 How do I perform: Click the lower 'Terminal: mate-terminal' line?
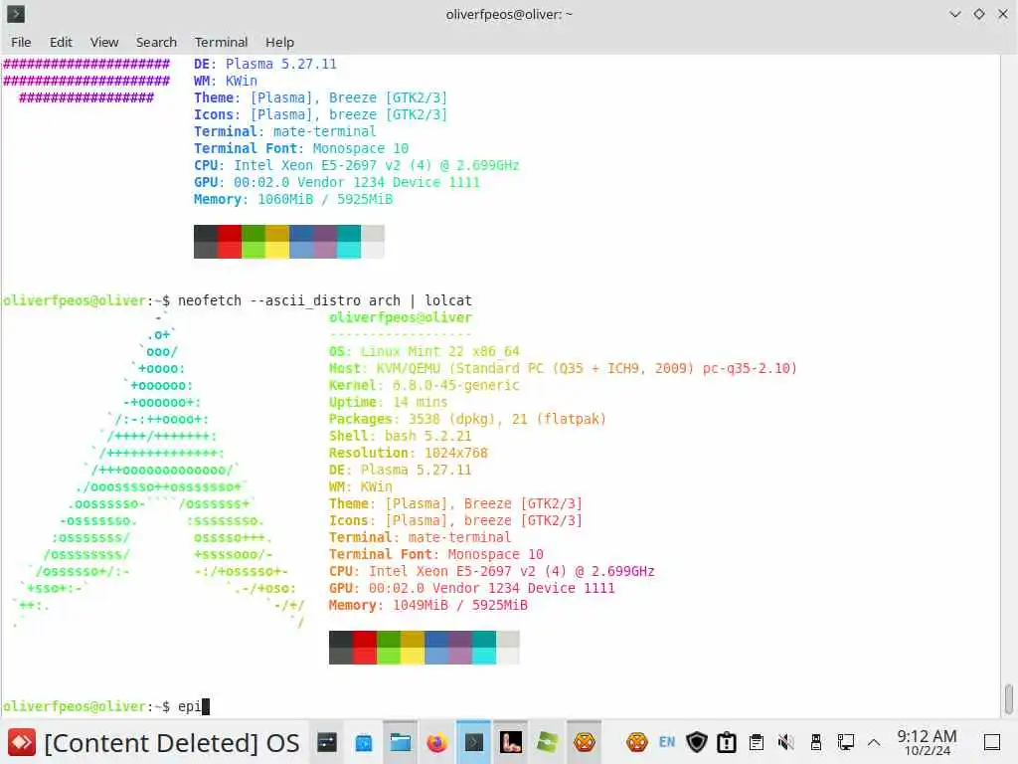tap(421, 537)
